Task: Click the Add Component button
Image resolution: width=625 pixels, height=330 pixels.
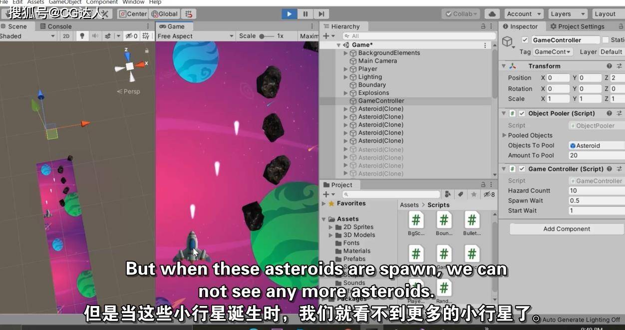Action: pos(566,229)
